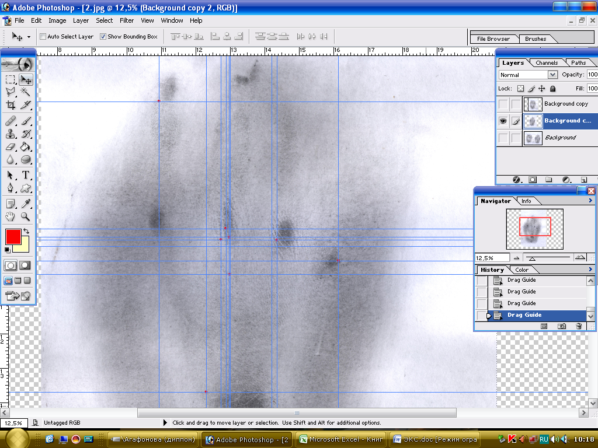Open the Filter menu
Viewport: 598px width, 448px height.
point(127,20)
